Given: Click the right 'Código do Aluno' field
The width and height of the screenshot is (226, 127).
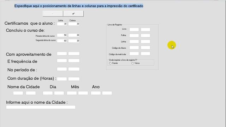Looking at the screenshot, I should 145,48.
